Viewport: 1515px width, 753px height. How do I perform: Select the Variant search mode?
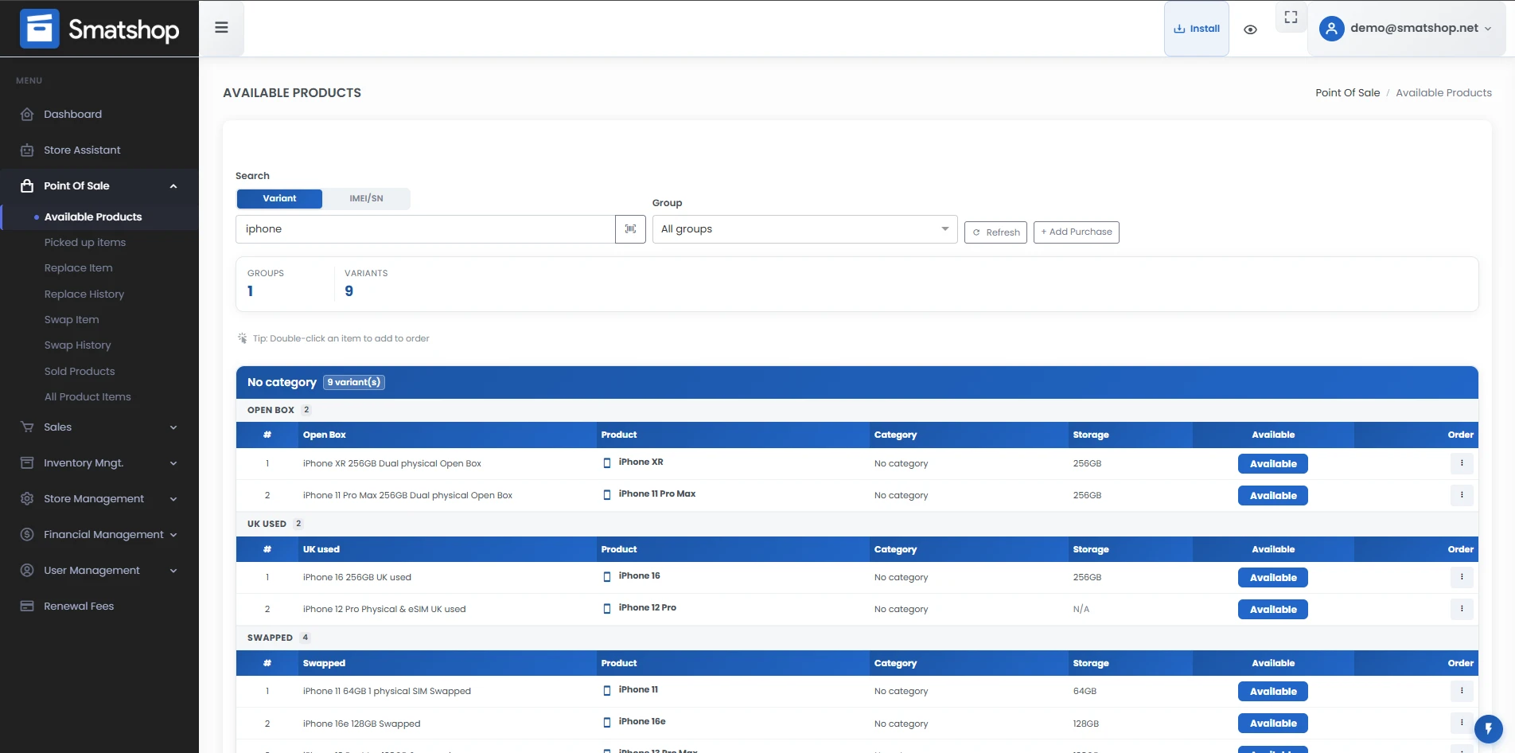279,199
